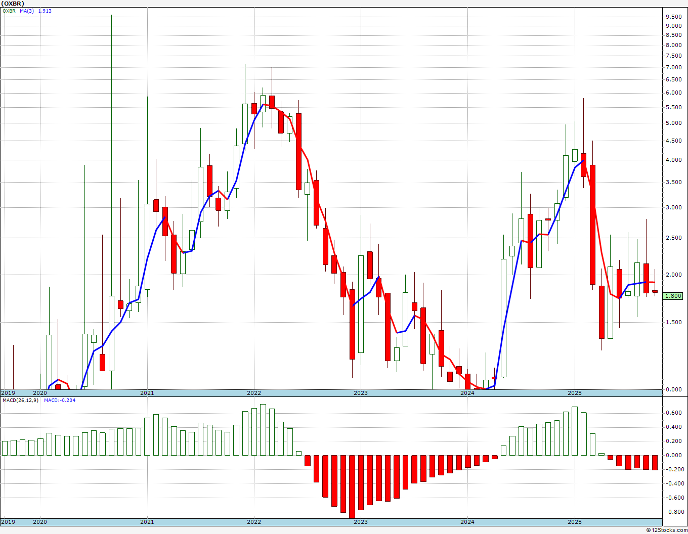Click the 5.000 price axis label

coord(673,123)
